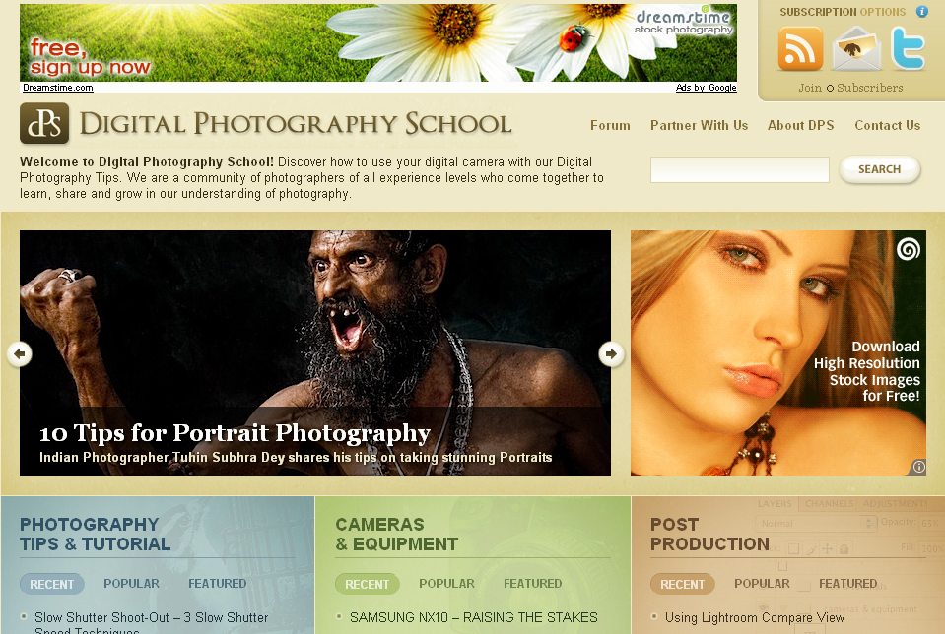
Task: Click Ads by Google link
Action: coord(706,88)
